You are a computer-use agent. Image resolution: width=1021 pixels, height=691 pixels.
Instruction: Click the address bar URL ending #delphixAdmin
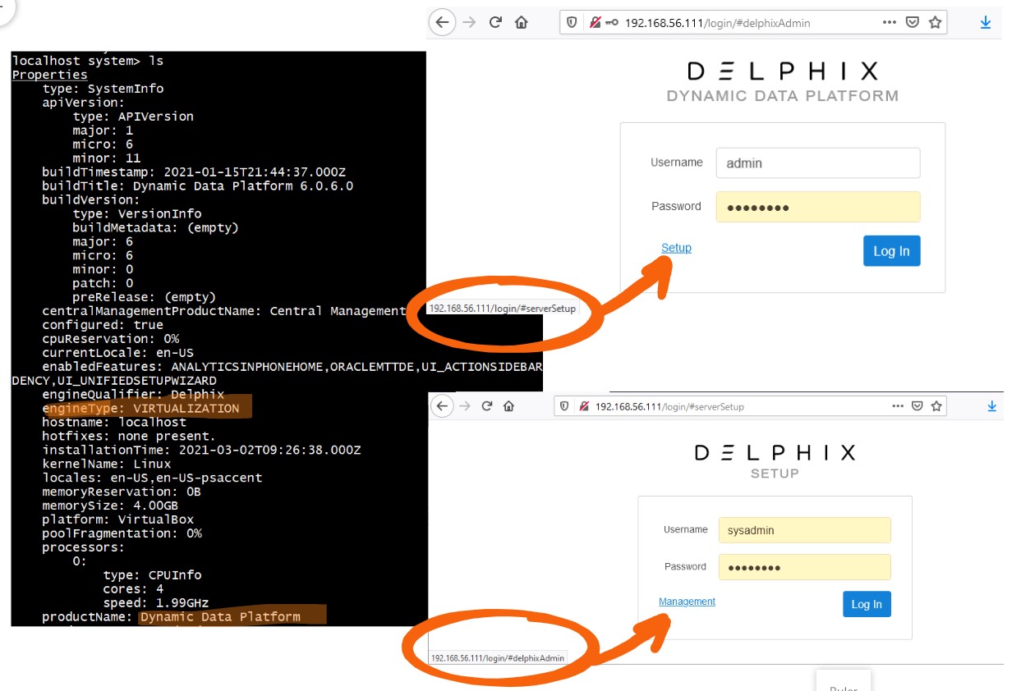(717, 23)
